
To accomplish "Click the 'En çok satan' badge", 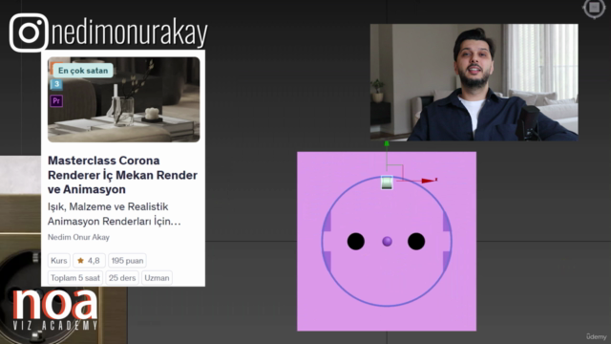I will (83, 71).
